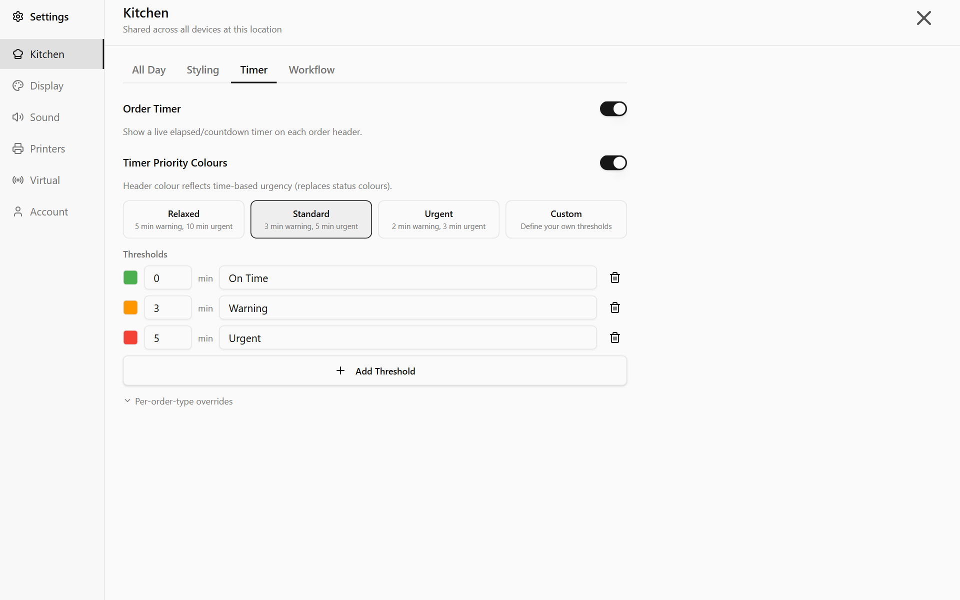960x600 pixels.
Task: Expand Per-order-type overrides
Action: (178, 401)
